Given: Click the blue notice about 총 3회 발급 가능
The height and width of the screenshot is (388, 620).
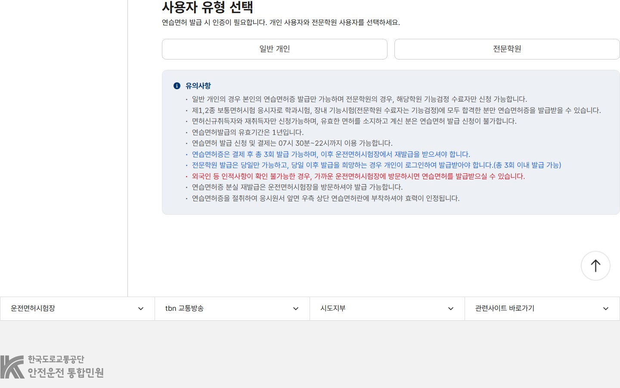Looking at the screenshot, I should pyautogui.click(x=331, y=154).
